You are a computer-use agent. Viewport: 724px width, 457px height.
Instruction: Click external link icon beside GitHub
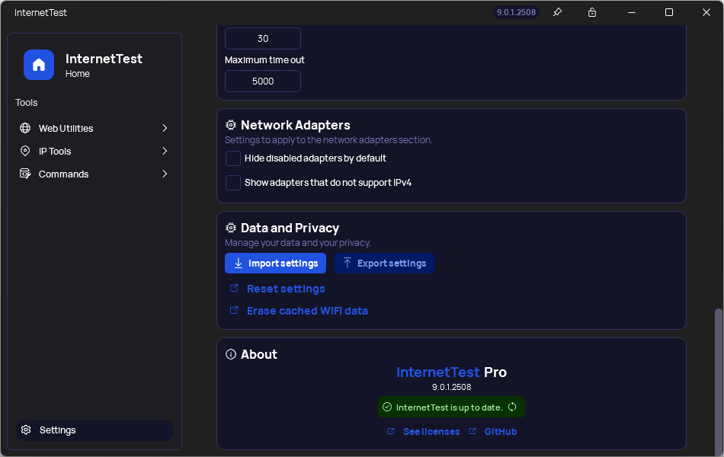[473, 431]
